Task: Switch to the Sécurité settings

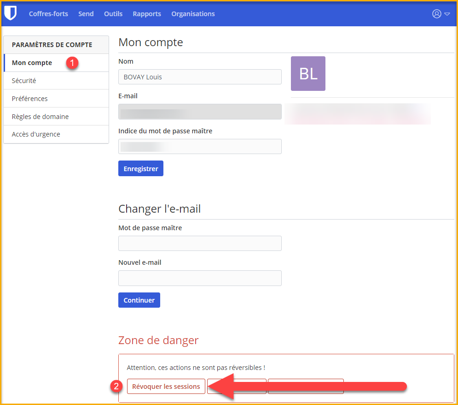Action: [x=24, y=81]
